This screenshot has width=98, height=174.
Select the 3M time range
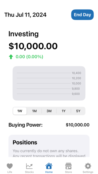(49, 111)
